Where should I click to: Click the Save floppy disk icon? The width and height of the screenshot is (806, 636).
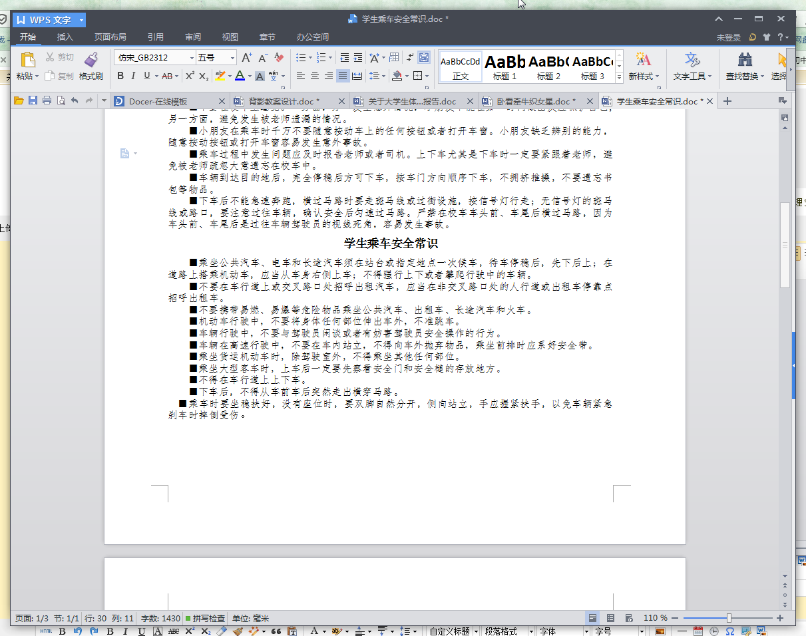click(x=33, y=101)
